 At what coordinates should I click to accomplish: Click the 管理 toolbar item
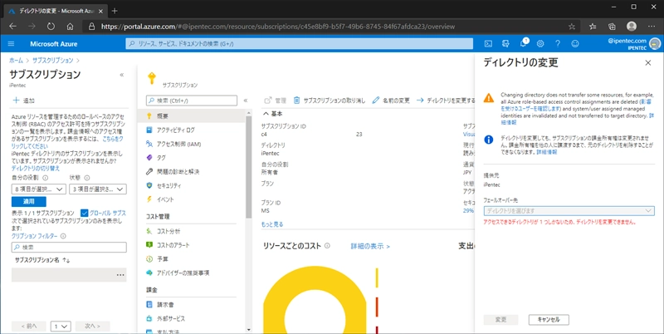point(276,101)
